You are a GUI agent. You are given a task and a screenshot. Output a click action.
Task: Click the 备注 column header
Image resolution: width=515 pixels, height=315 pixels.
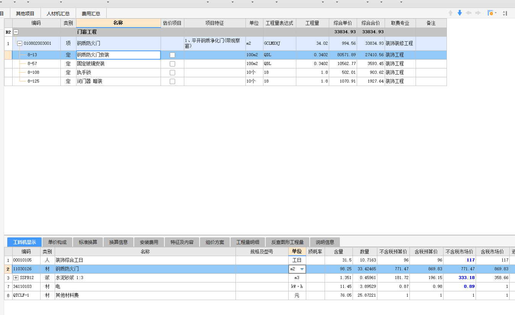click(x=431, y=23)
